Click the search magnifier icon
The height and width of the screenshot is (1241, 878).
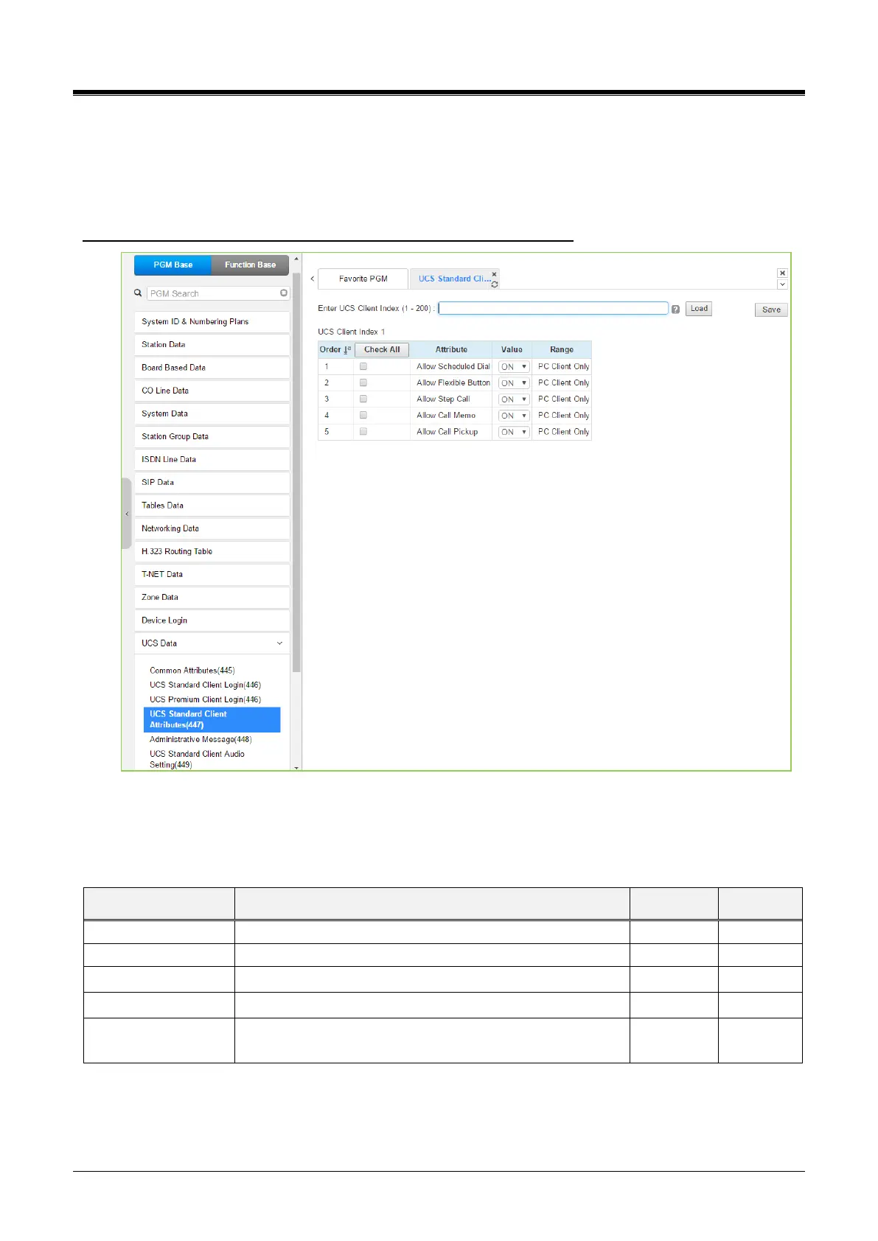pyautogui.click(x=138, y=293)
